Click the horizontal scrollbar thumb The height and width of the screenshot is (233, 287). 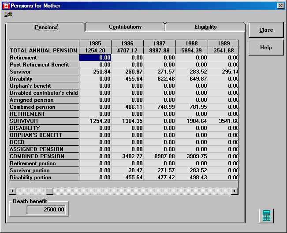tap(50, 191)
